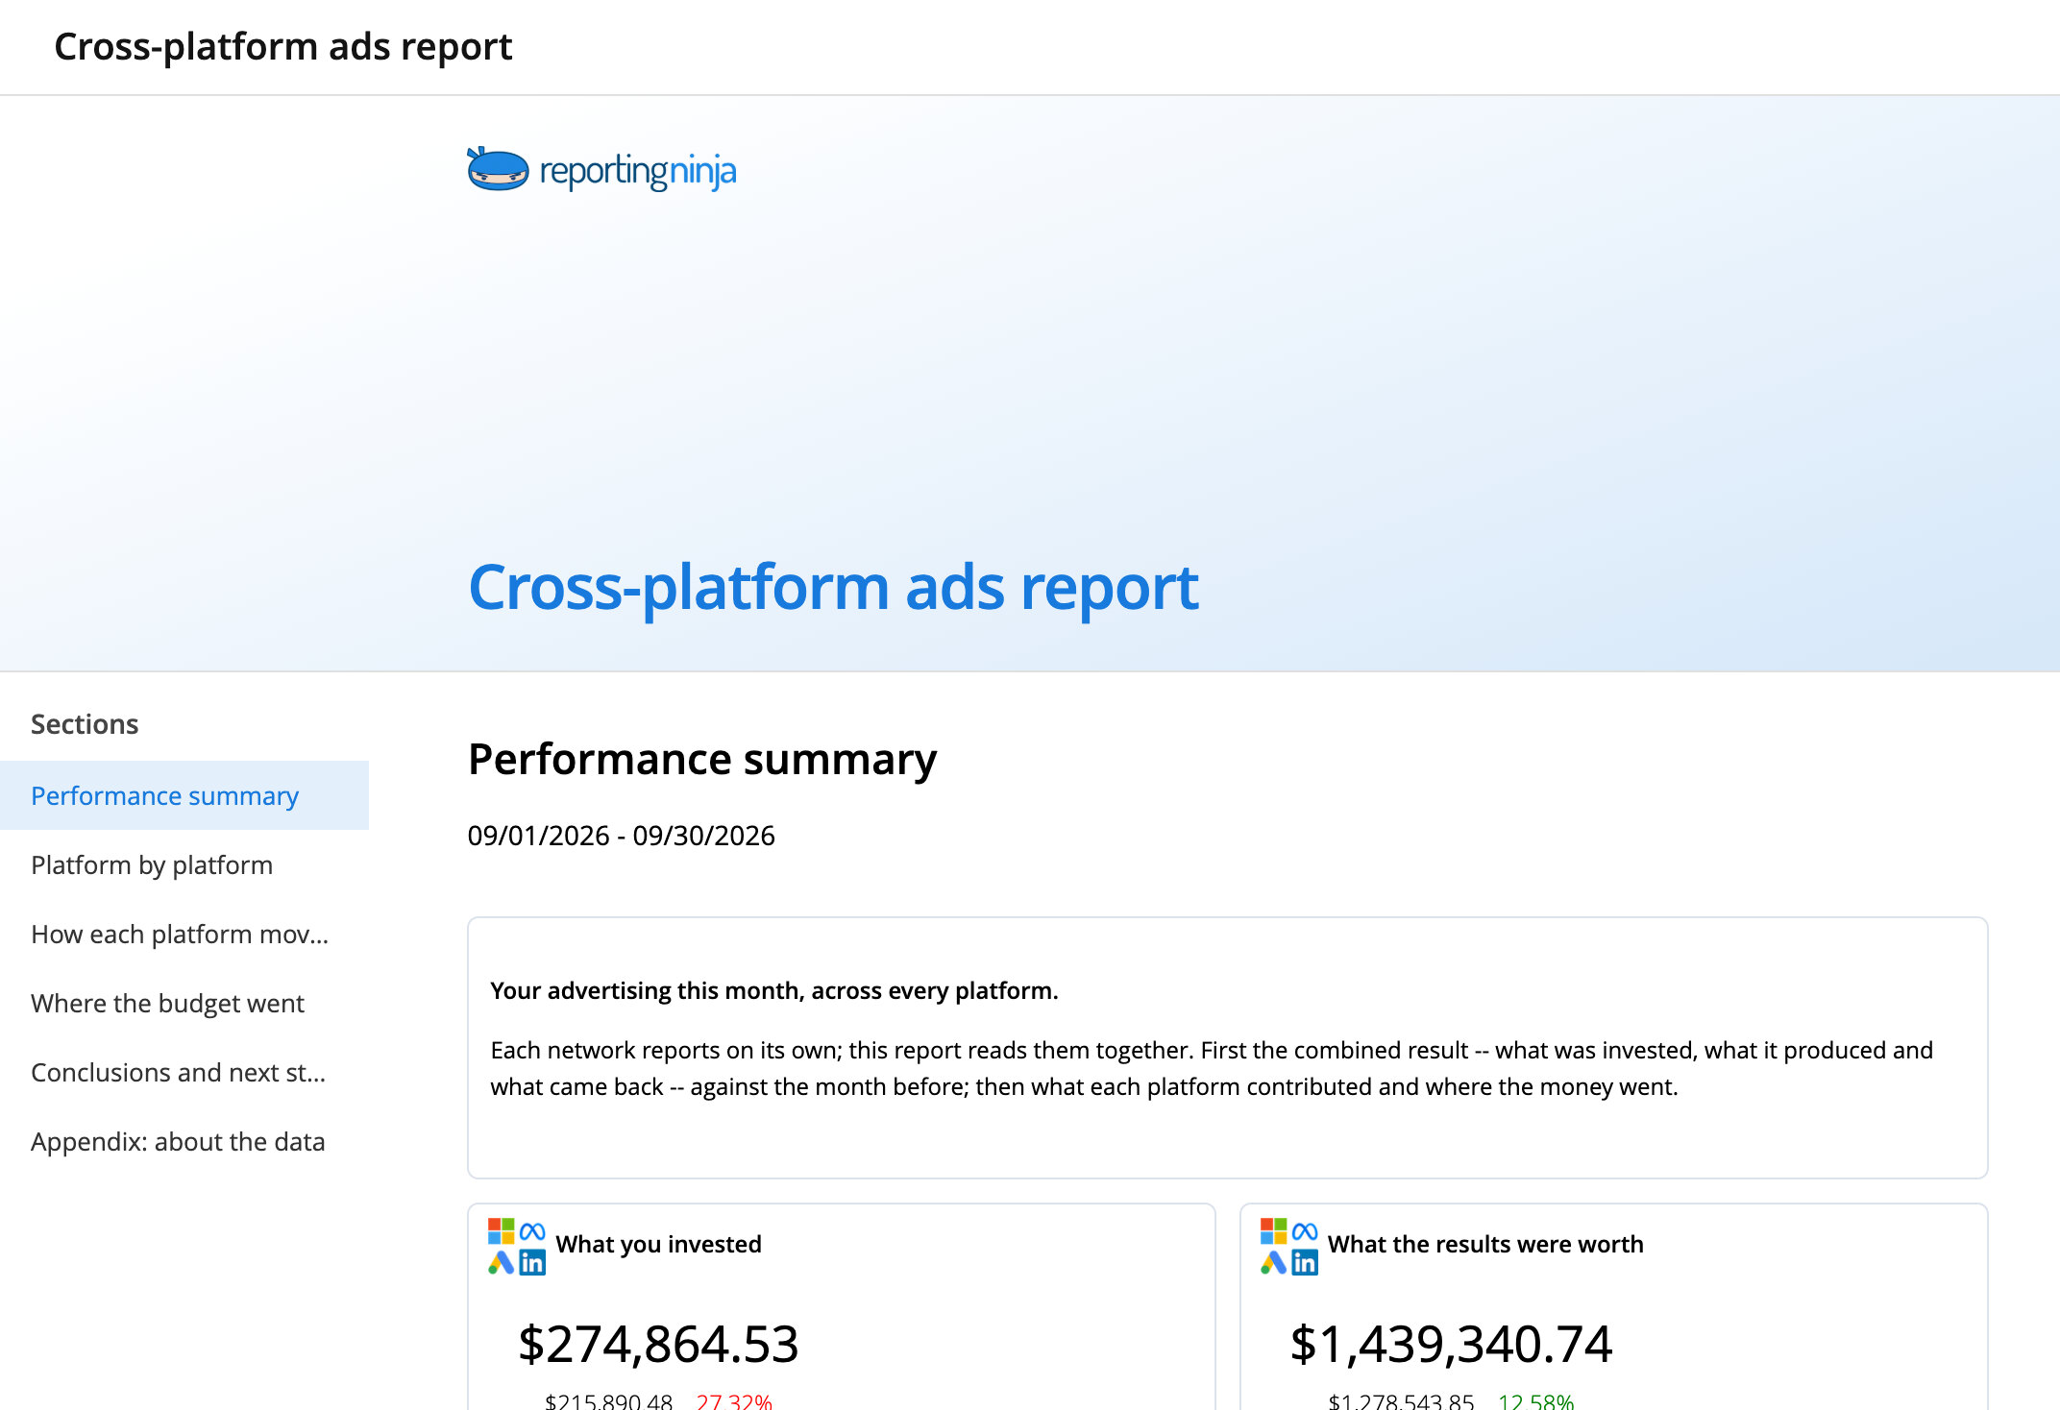Navigate to Where the budget went
Screen dimensions: 2060x1410
[x=184, y=1003]
